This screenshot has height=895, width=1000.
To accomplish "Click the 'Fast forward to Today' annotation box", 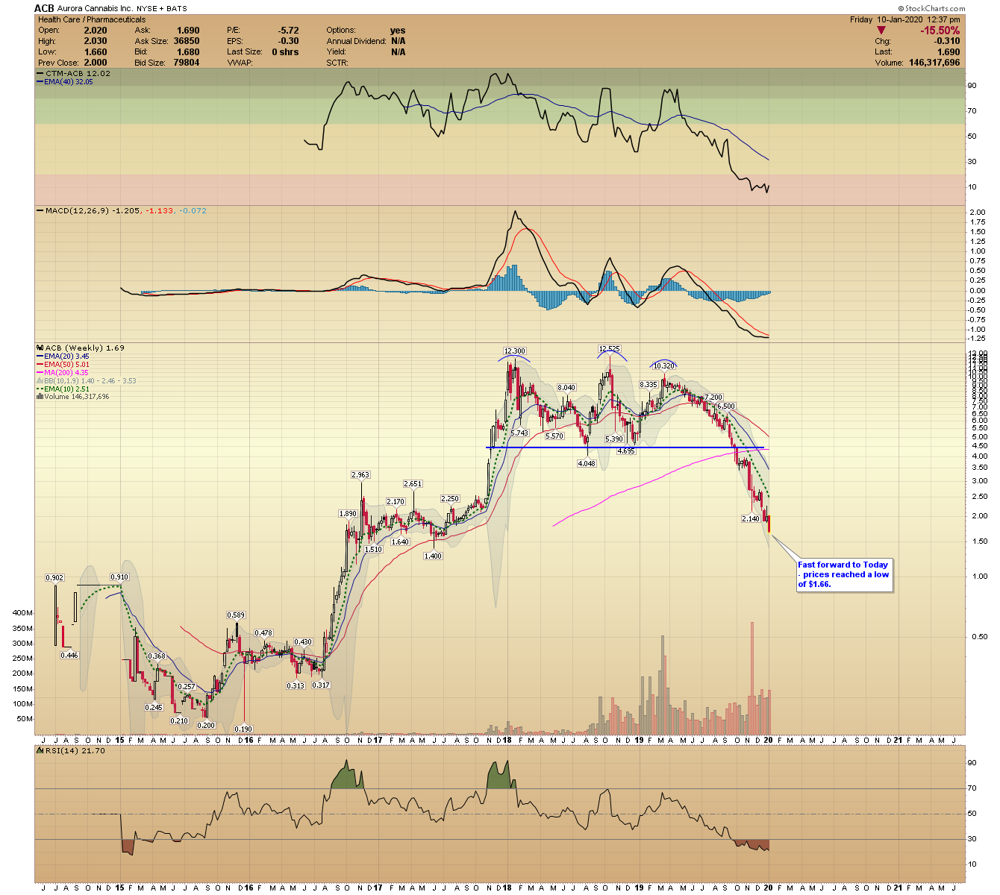I will pos(843,575).
